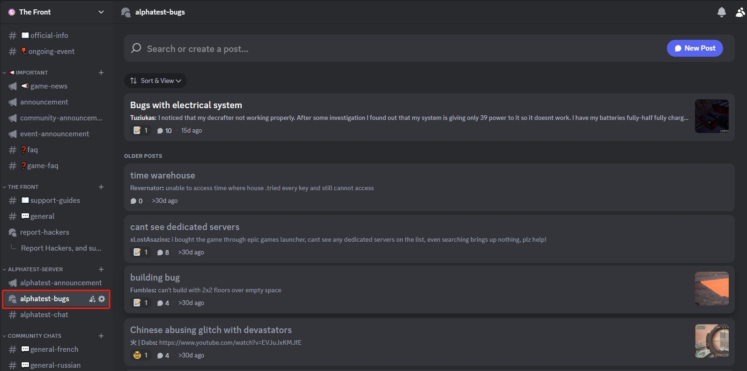Add channel in IMPORTANT category
This screenshot has width=747, height=371.
coord(101,73)
